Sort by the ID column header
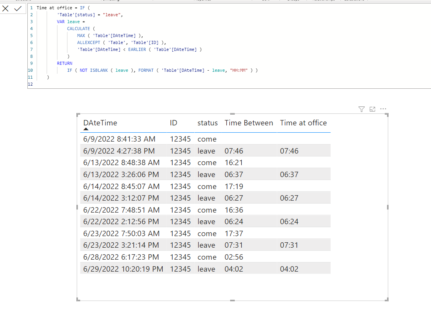The image size is (431, 321). [173, 123]
